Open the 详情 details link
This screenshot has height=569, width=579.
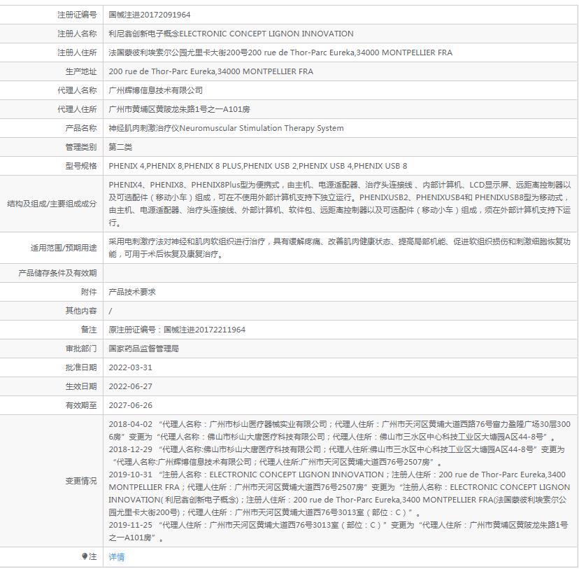click(117, 557)
